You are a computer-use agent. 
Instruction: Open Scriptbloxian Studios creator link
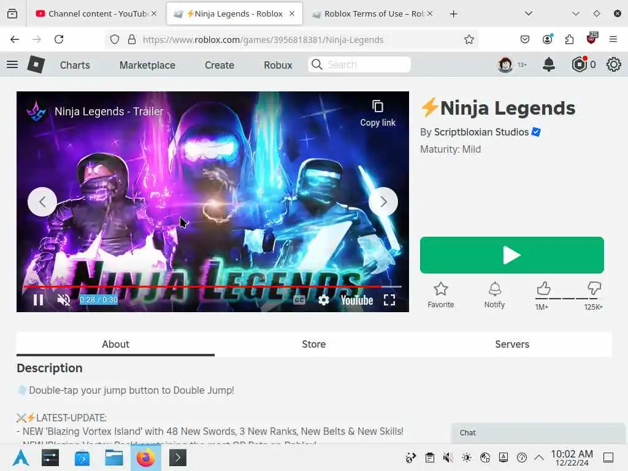tap(481, 132)
